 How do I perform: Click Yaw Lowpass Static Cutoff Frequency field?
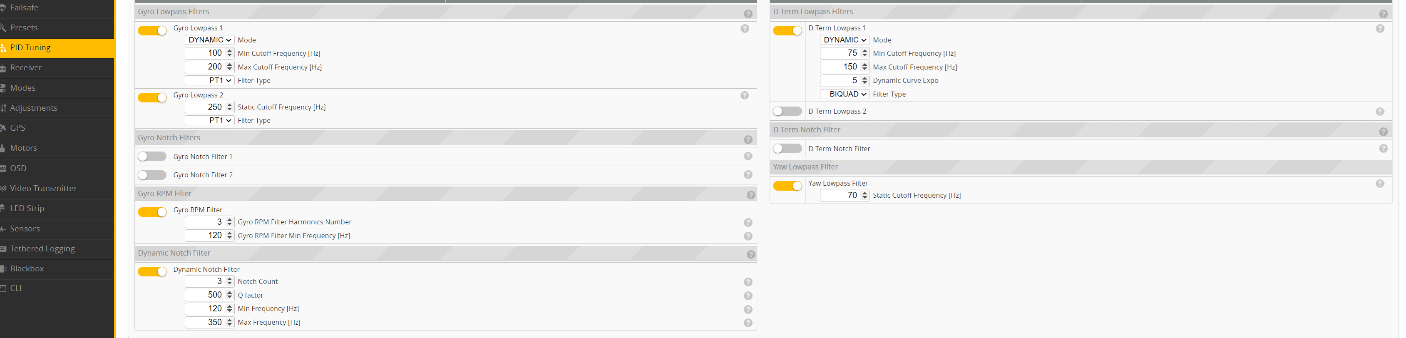pos(845,196)
